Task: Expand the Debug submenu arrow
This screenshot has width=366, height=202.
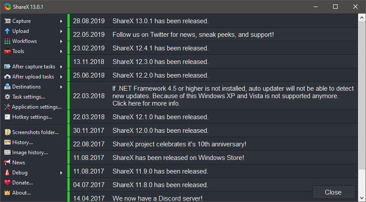Action: coord(61,172)
